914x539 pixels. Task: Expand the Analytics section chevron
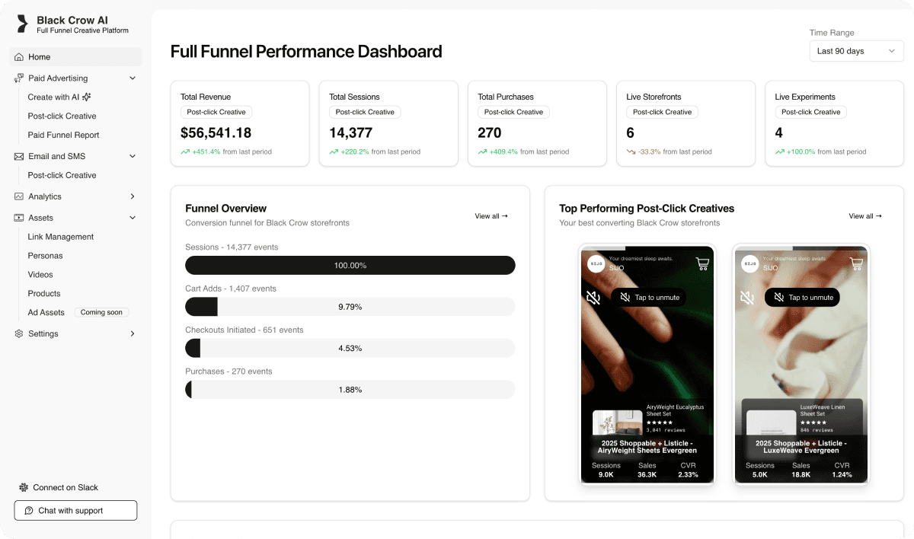133,196
